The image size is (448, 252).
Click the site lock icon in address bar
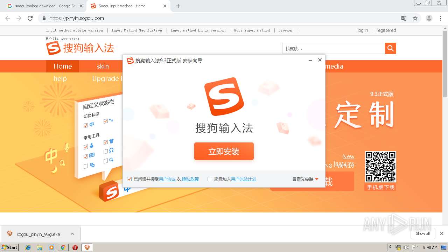click(44, 18)
